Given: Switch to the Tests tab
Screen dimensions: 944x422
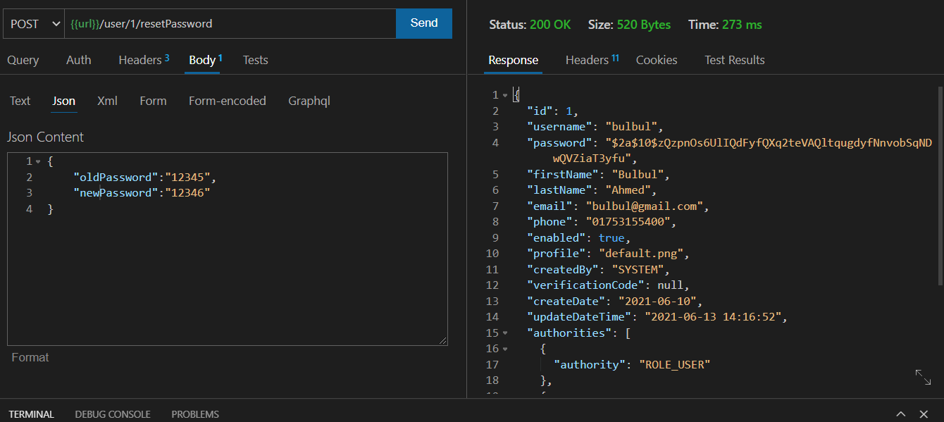Looking at the screenshot, I should pos(255,60).
